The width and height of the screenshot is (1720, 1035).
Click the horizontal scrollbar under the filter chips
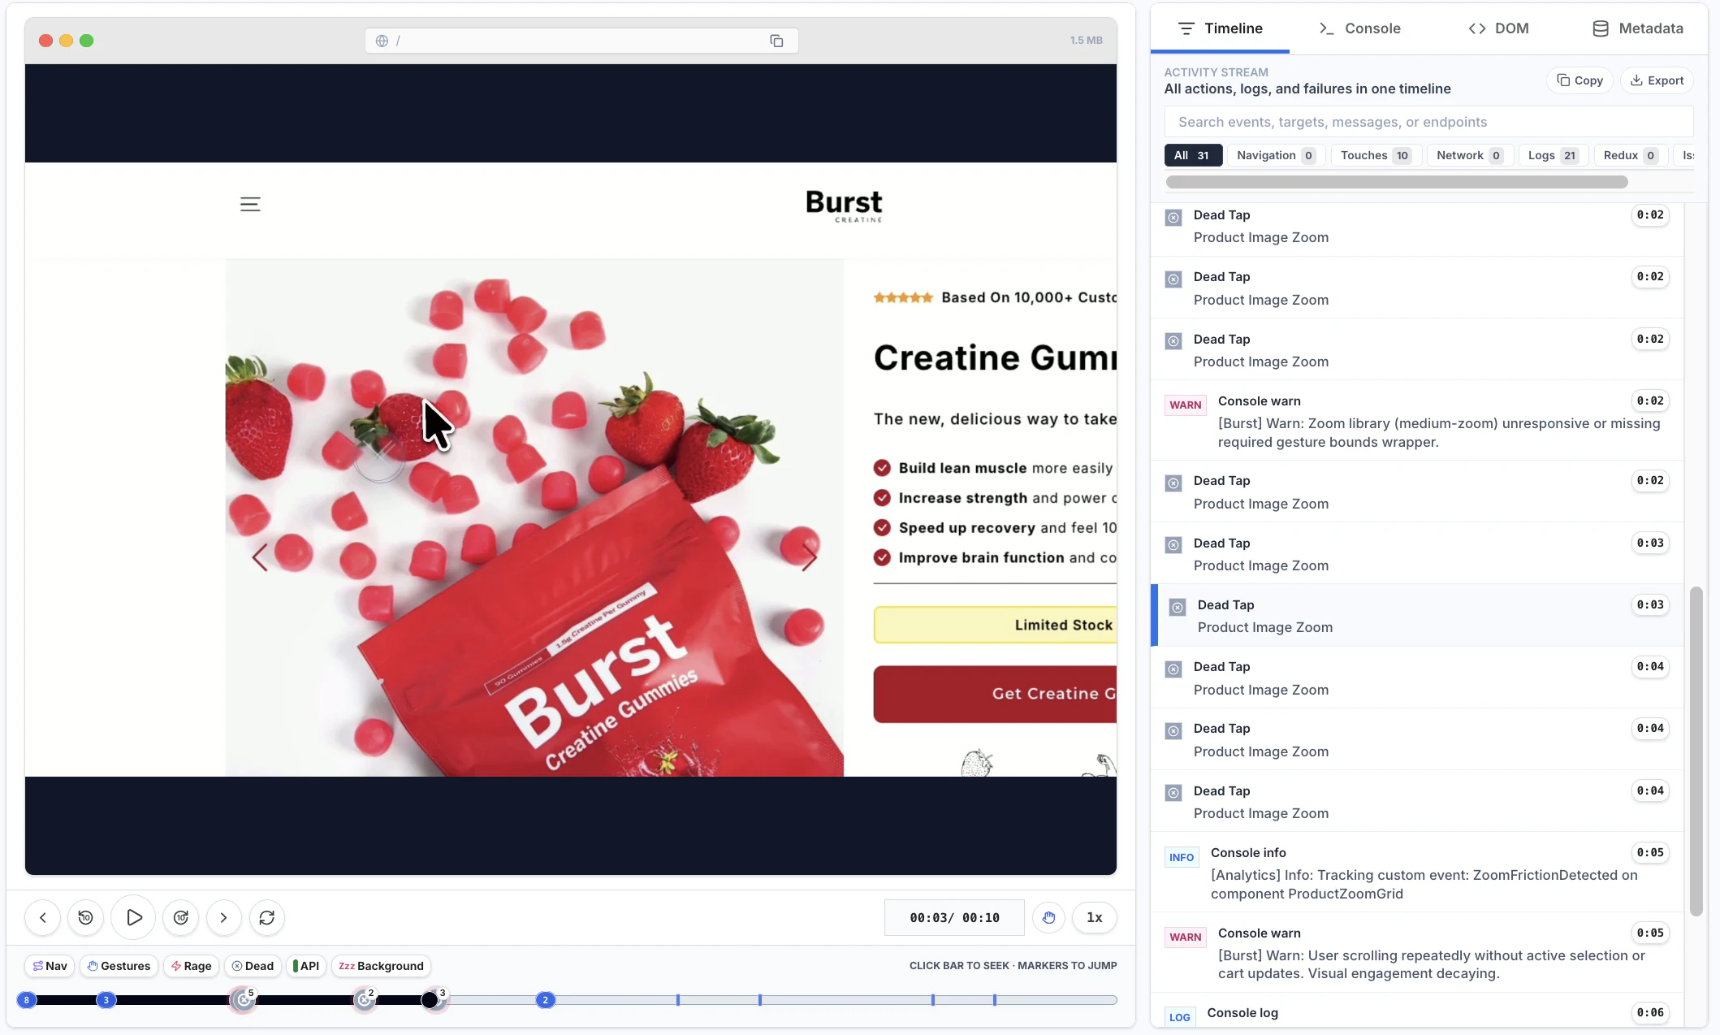[1397, 182]
